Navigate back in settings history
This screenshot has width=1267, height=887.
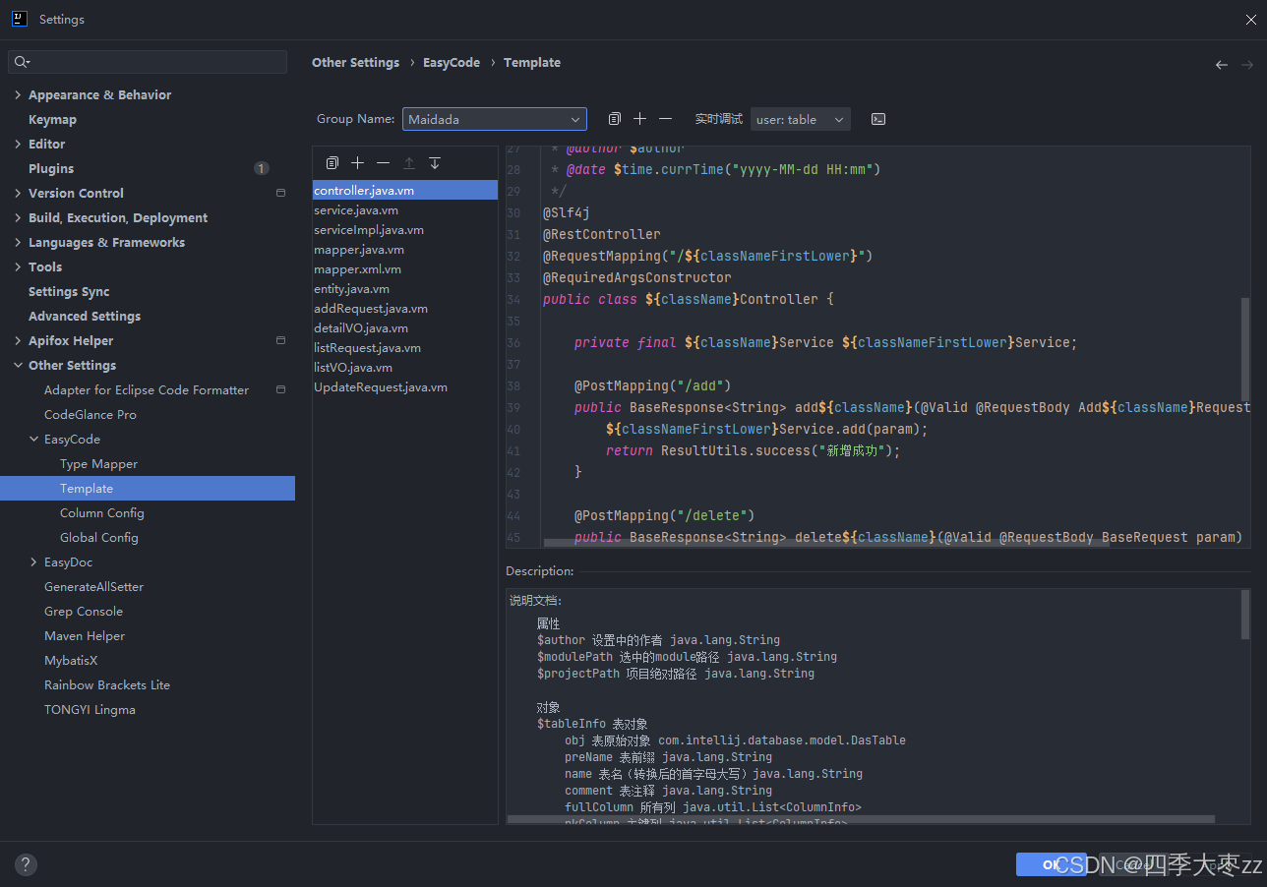pos(1222,64)
